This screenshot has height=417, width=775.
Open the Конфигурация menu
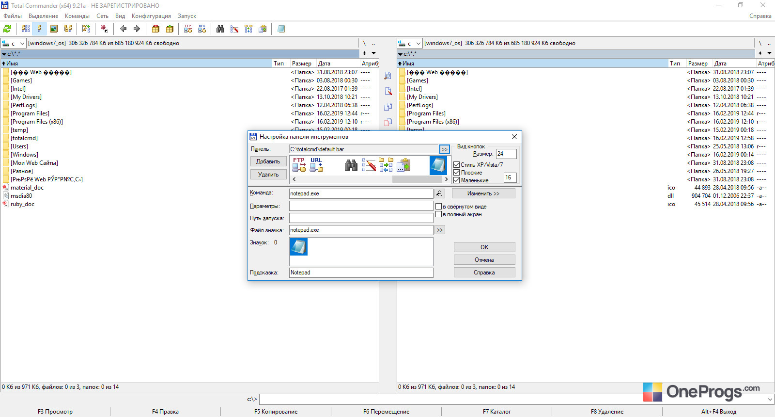(x=151, y=16)
